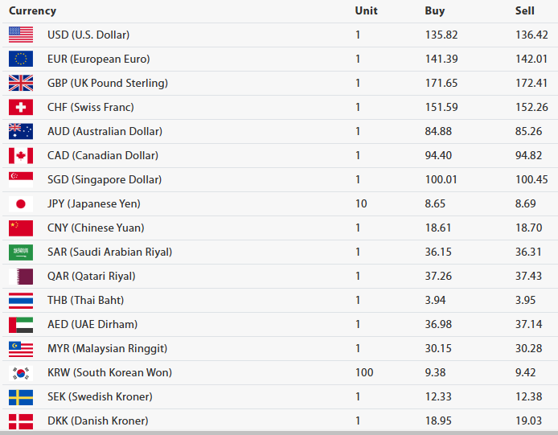
Task: Click the Sell column header
Action: point(524,11)
